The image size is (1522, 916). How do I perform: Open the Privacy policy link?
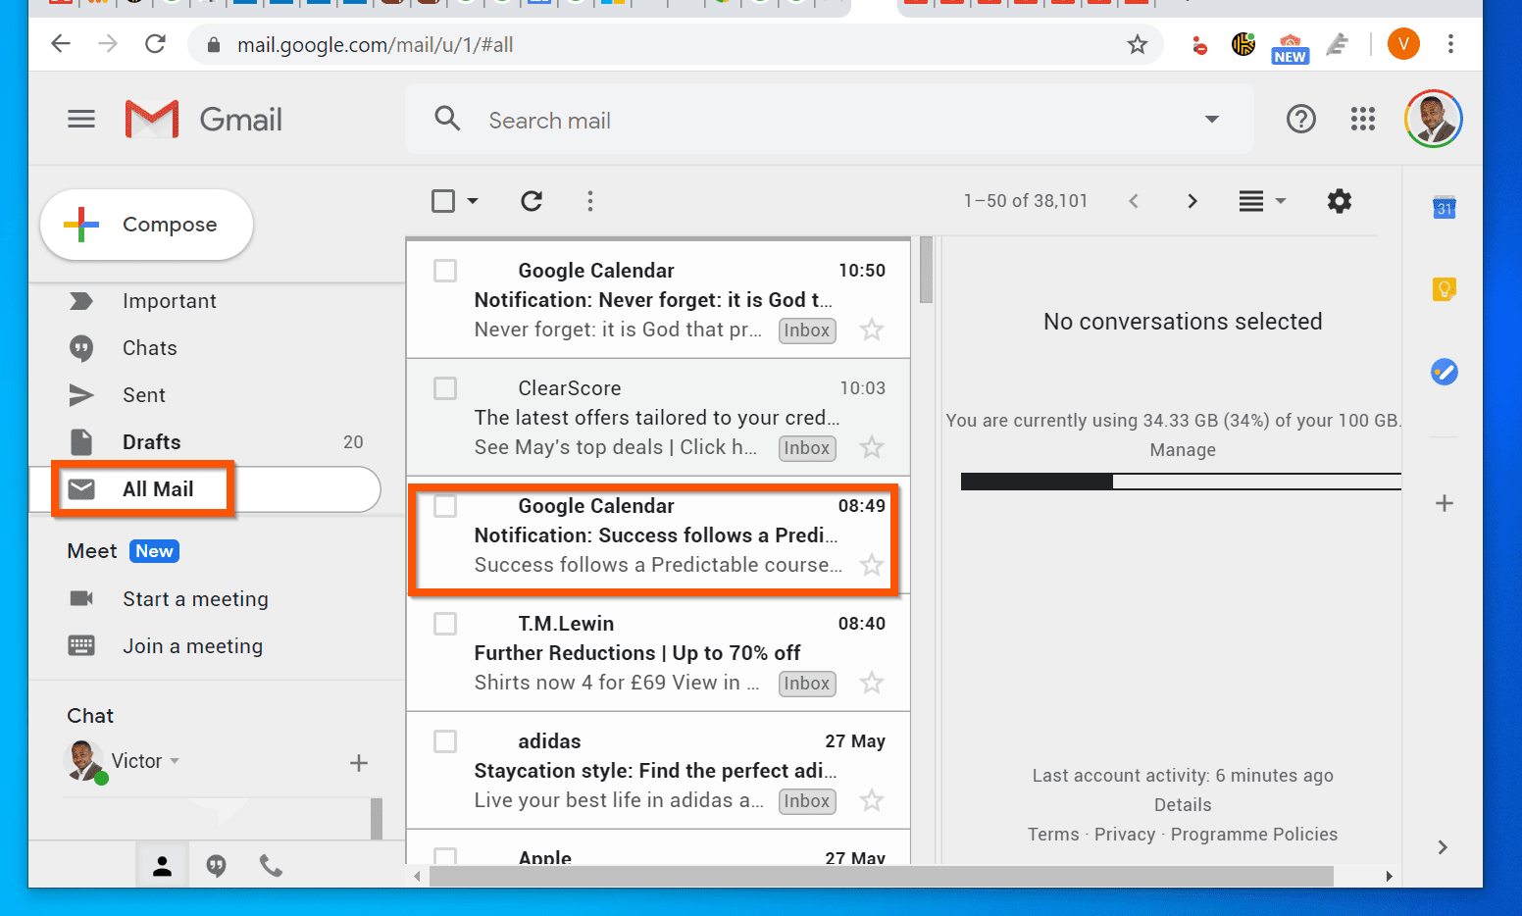pos(1125,834)
